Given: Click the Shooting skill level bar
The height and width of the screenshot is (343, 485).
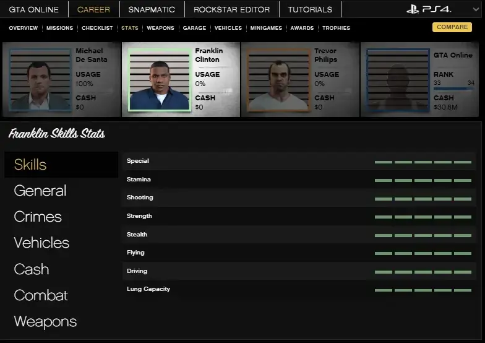Looking at the screenshot, I should point(423,199).
